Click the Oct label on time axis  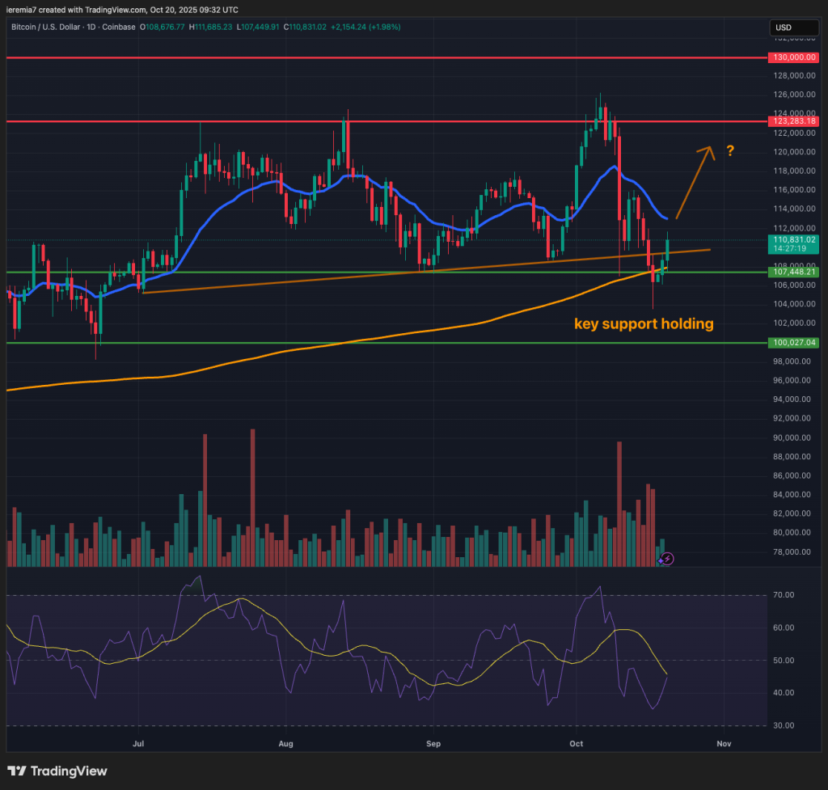tap(576, 741)
